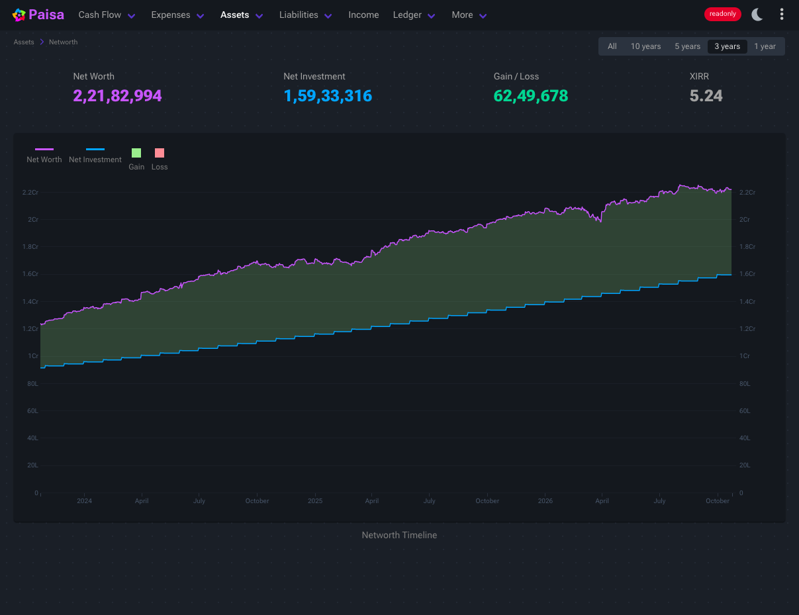Select the 3 years range
The image size is (799, 615).
(728, 46)
